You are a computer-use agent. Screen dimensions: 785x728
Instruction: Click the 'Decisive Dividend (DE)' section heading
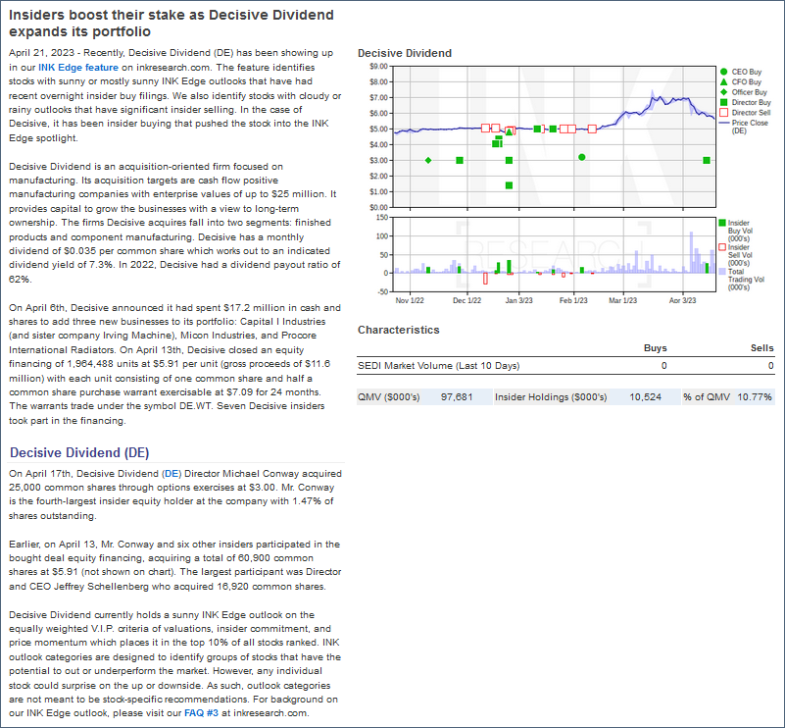click(x=79, y=452)
